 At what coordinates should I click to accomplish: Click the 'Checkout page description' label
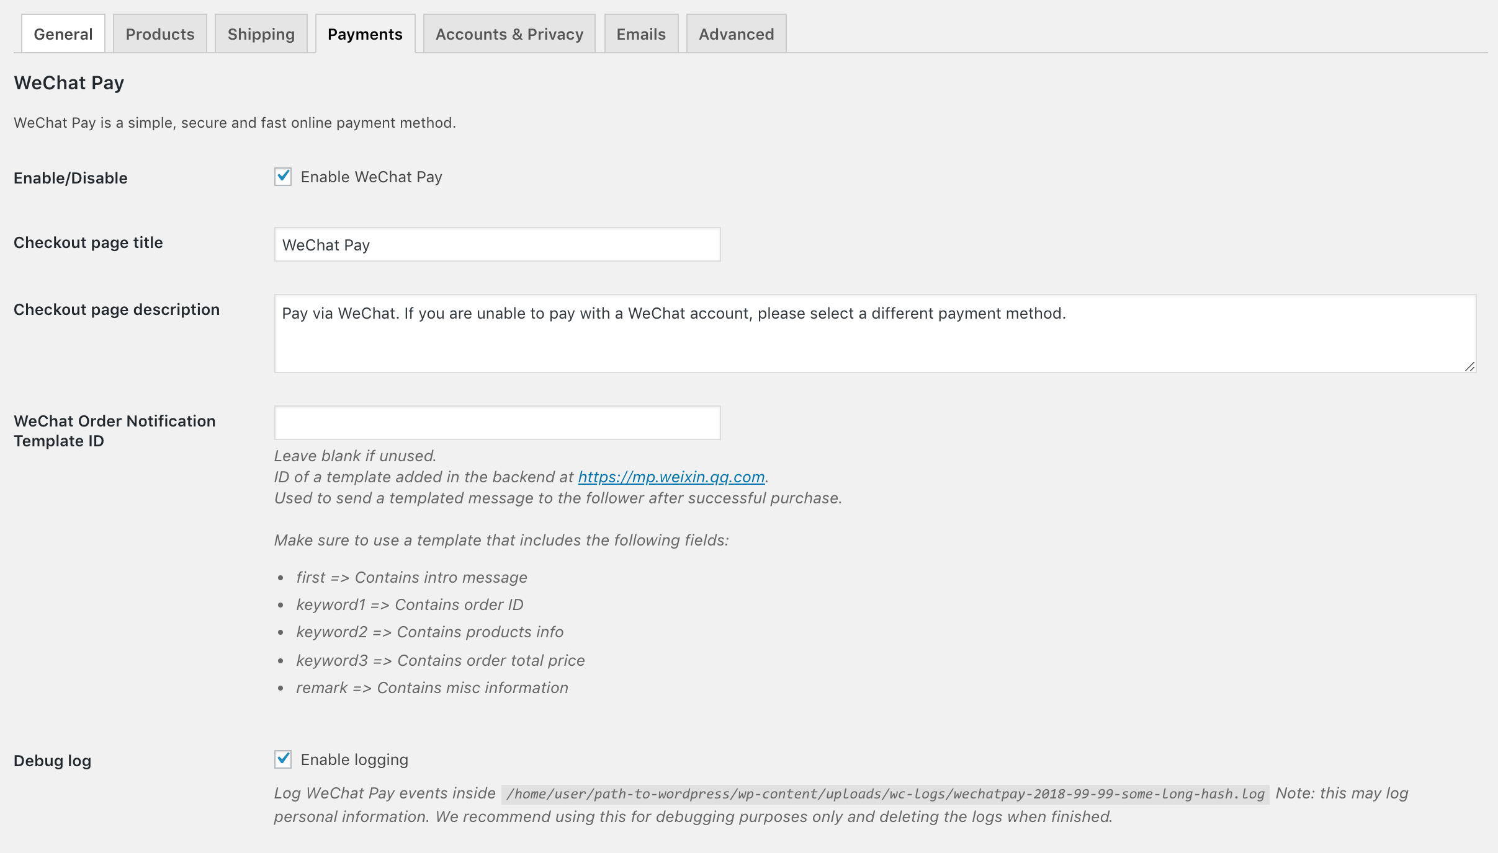click(x=117, y=309)
